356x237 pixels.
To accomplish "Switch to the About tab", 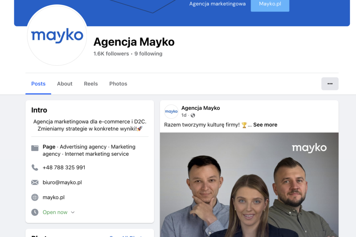I will pyautogui.click(x=65, y=84).
